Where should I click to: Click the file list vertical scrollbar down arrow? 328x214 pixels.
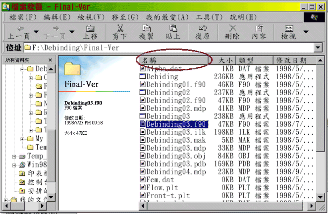[x=320, y=198]
